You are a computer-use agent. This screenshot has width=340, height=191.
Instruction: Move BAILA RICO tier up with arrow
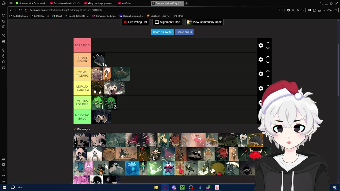coord(268,42)
